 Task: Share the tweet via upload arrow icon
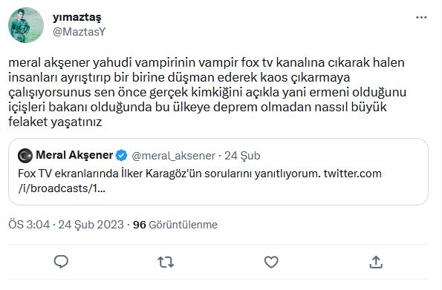point(376,262)
